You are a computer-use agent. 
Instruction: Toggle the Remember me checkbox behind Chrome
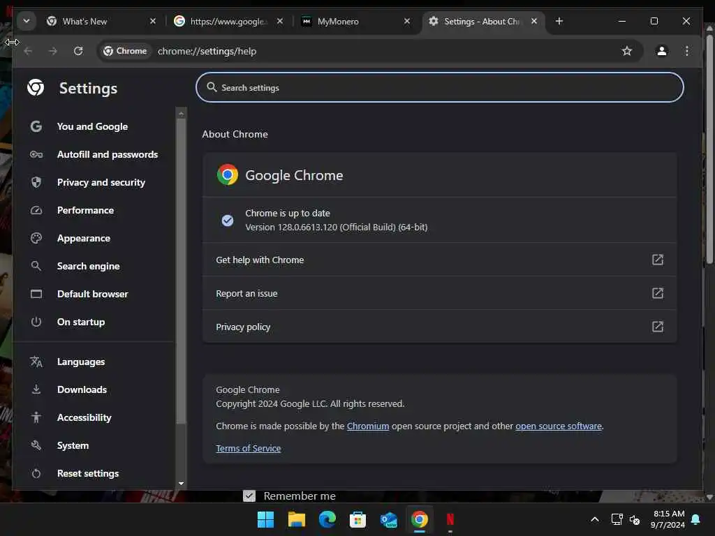click(249, 496)
